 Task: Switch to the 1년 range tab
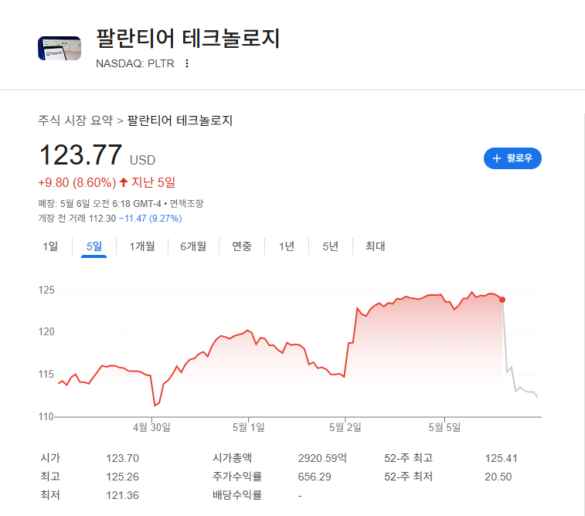[287, 246]
